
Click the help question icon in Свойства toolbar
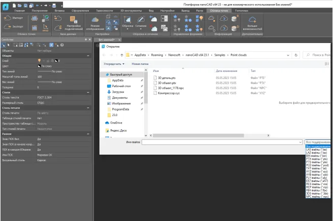62,45
